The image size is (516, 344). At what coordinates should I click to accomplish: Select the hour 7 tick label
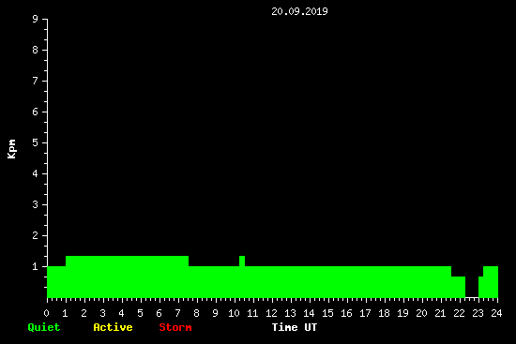(x=177, y=313)
